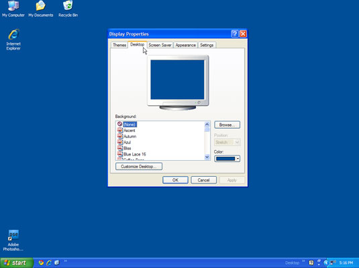Click the greyed Apply button

(232, 180)
